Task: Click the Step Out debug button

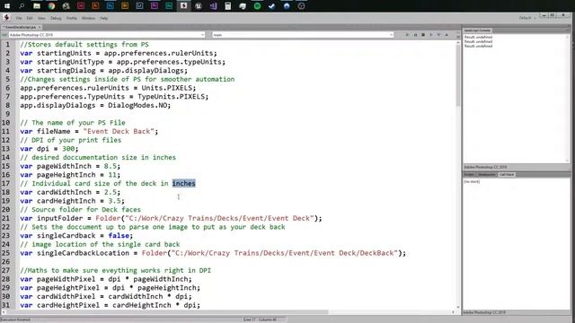Action: click(447, 35)
